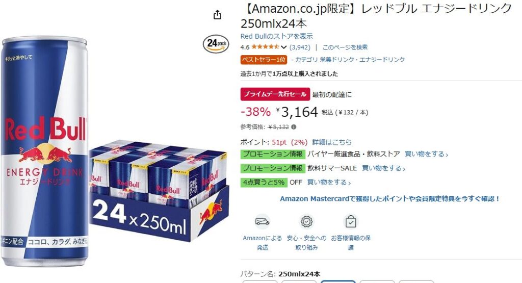Click the Amazon Mastercard points promotion link
Viewport: 522px width, 283px height.
(x=390, y=199)
